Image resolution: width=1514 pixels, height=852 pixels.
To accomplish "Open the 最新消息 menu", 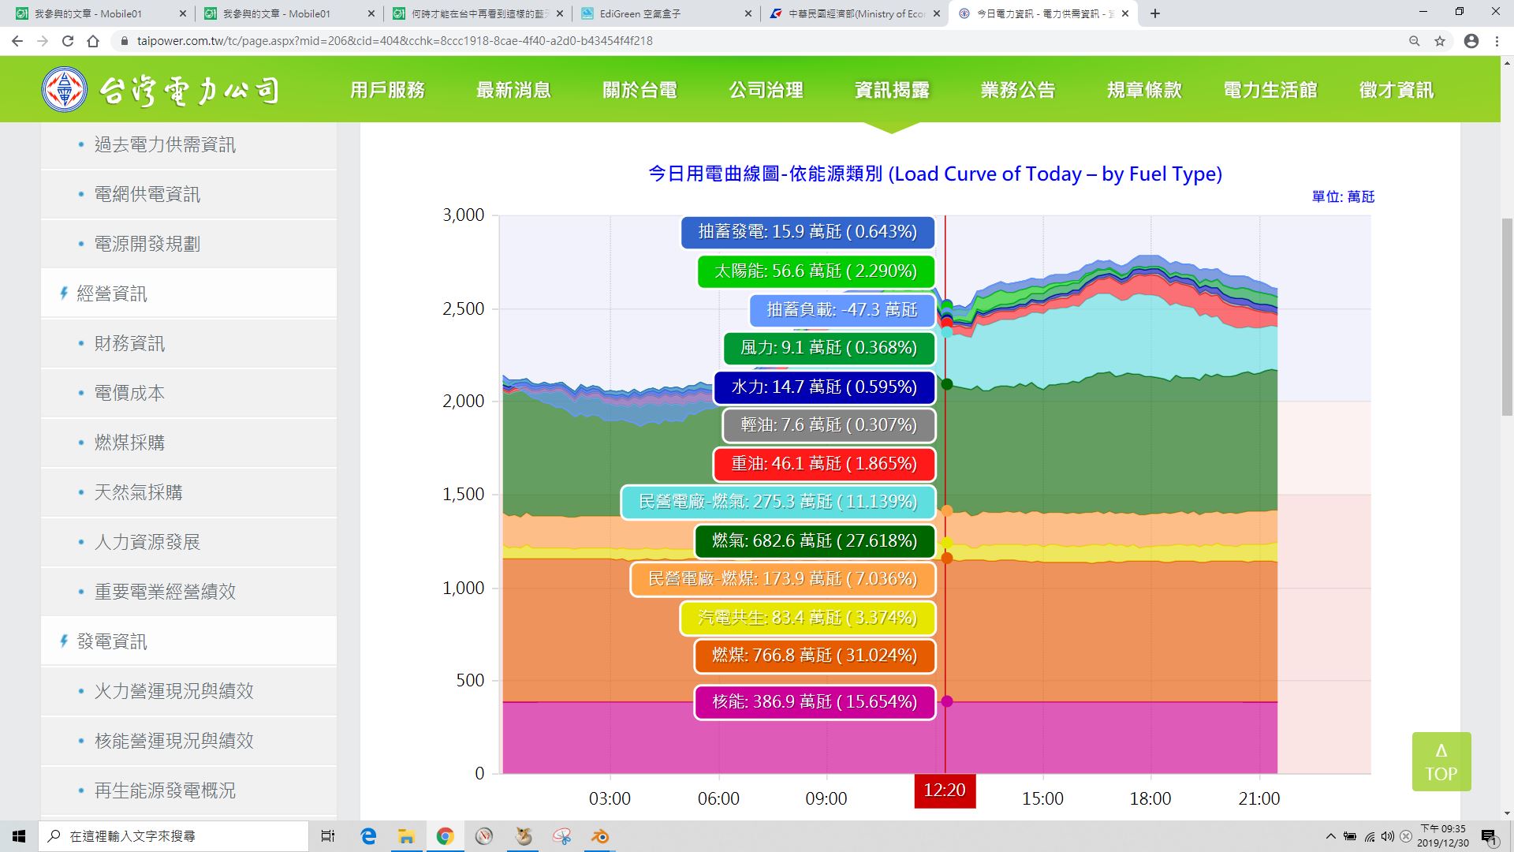I will click(513, 90).
